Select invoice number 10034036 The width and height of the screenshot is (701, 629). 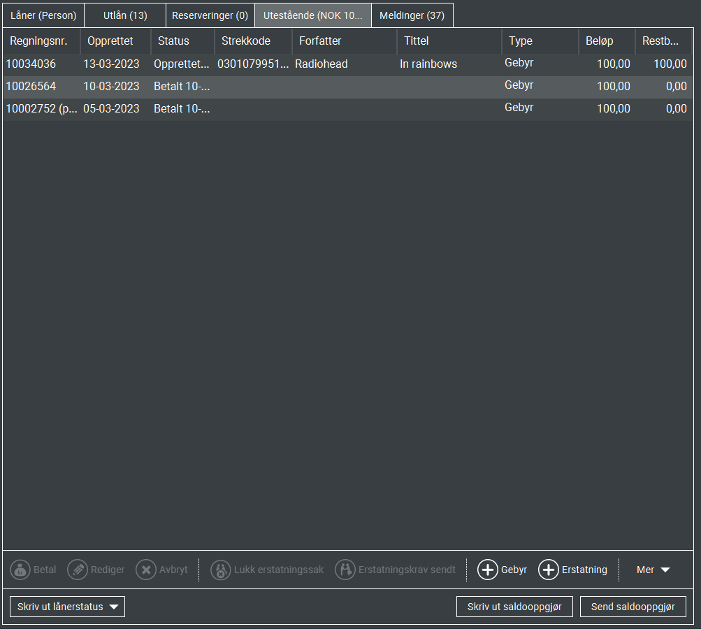click(x=31, y=64)
